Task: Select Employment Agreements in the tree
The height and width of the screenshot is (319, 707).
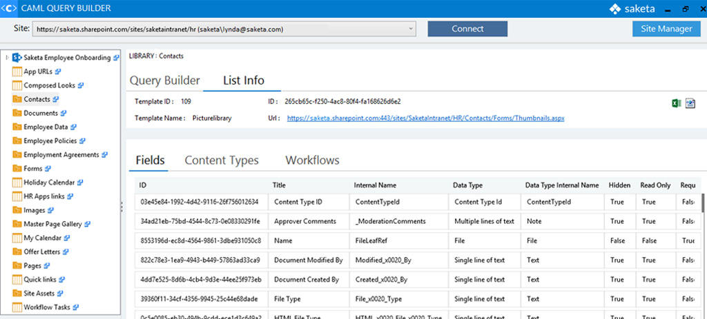Action: coord(61,154)
